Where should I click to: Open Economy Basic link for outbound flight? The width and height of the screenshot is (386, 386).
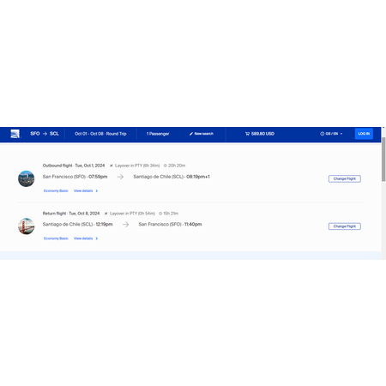(56, 190)
